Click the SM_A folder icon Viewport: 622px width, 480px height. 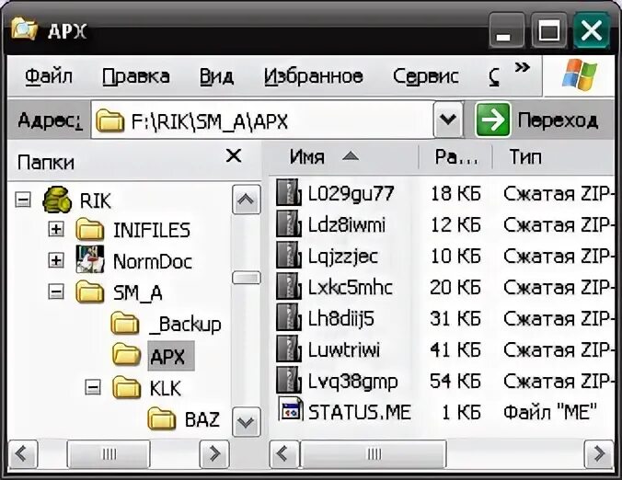point(90,291)
